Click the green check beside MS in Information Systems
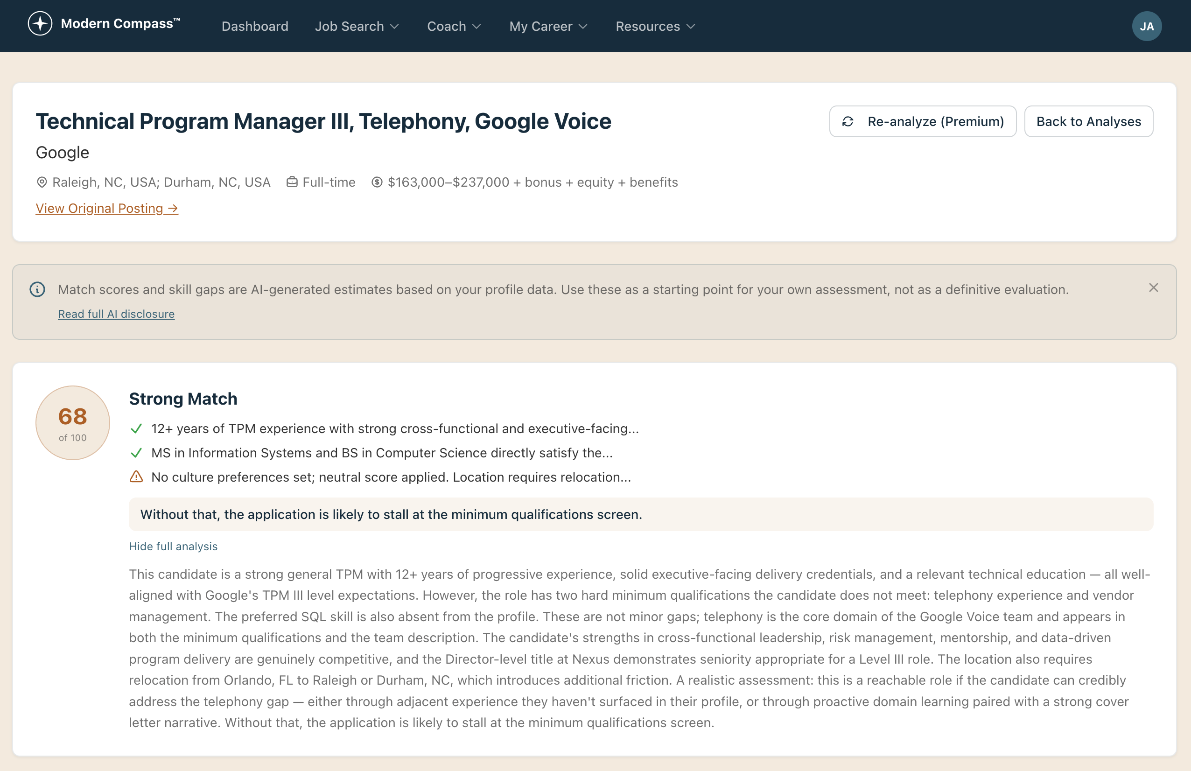This screenshot has height=771, width=1191. 136,453
